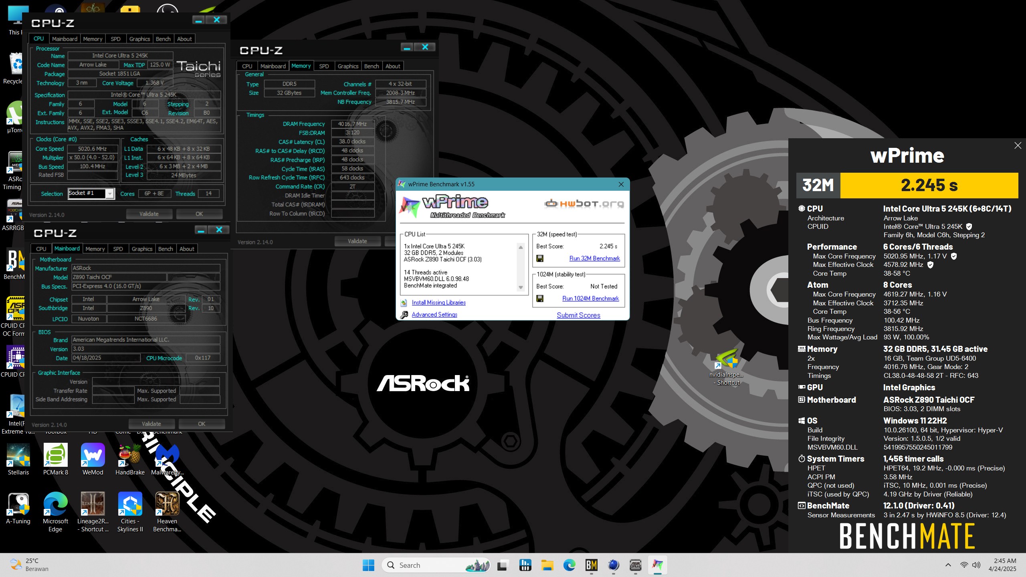This screenshot has width=1026, height=577.
Task: Open the uTorrent desktop icon
Action: click(x=14, y=117)
